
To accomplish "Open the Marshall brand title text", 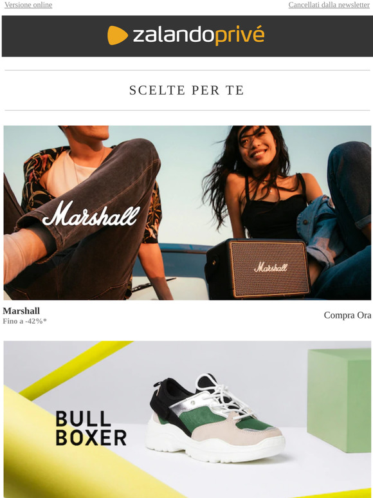I will (x=21, y=311).
